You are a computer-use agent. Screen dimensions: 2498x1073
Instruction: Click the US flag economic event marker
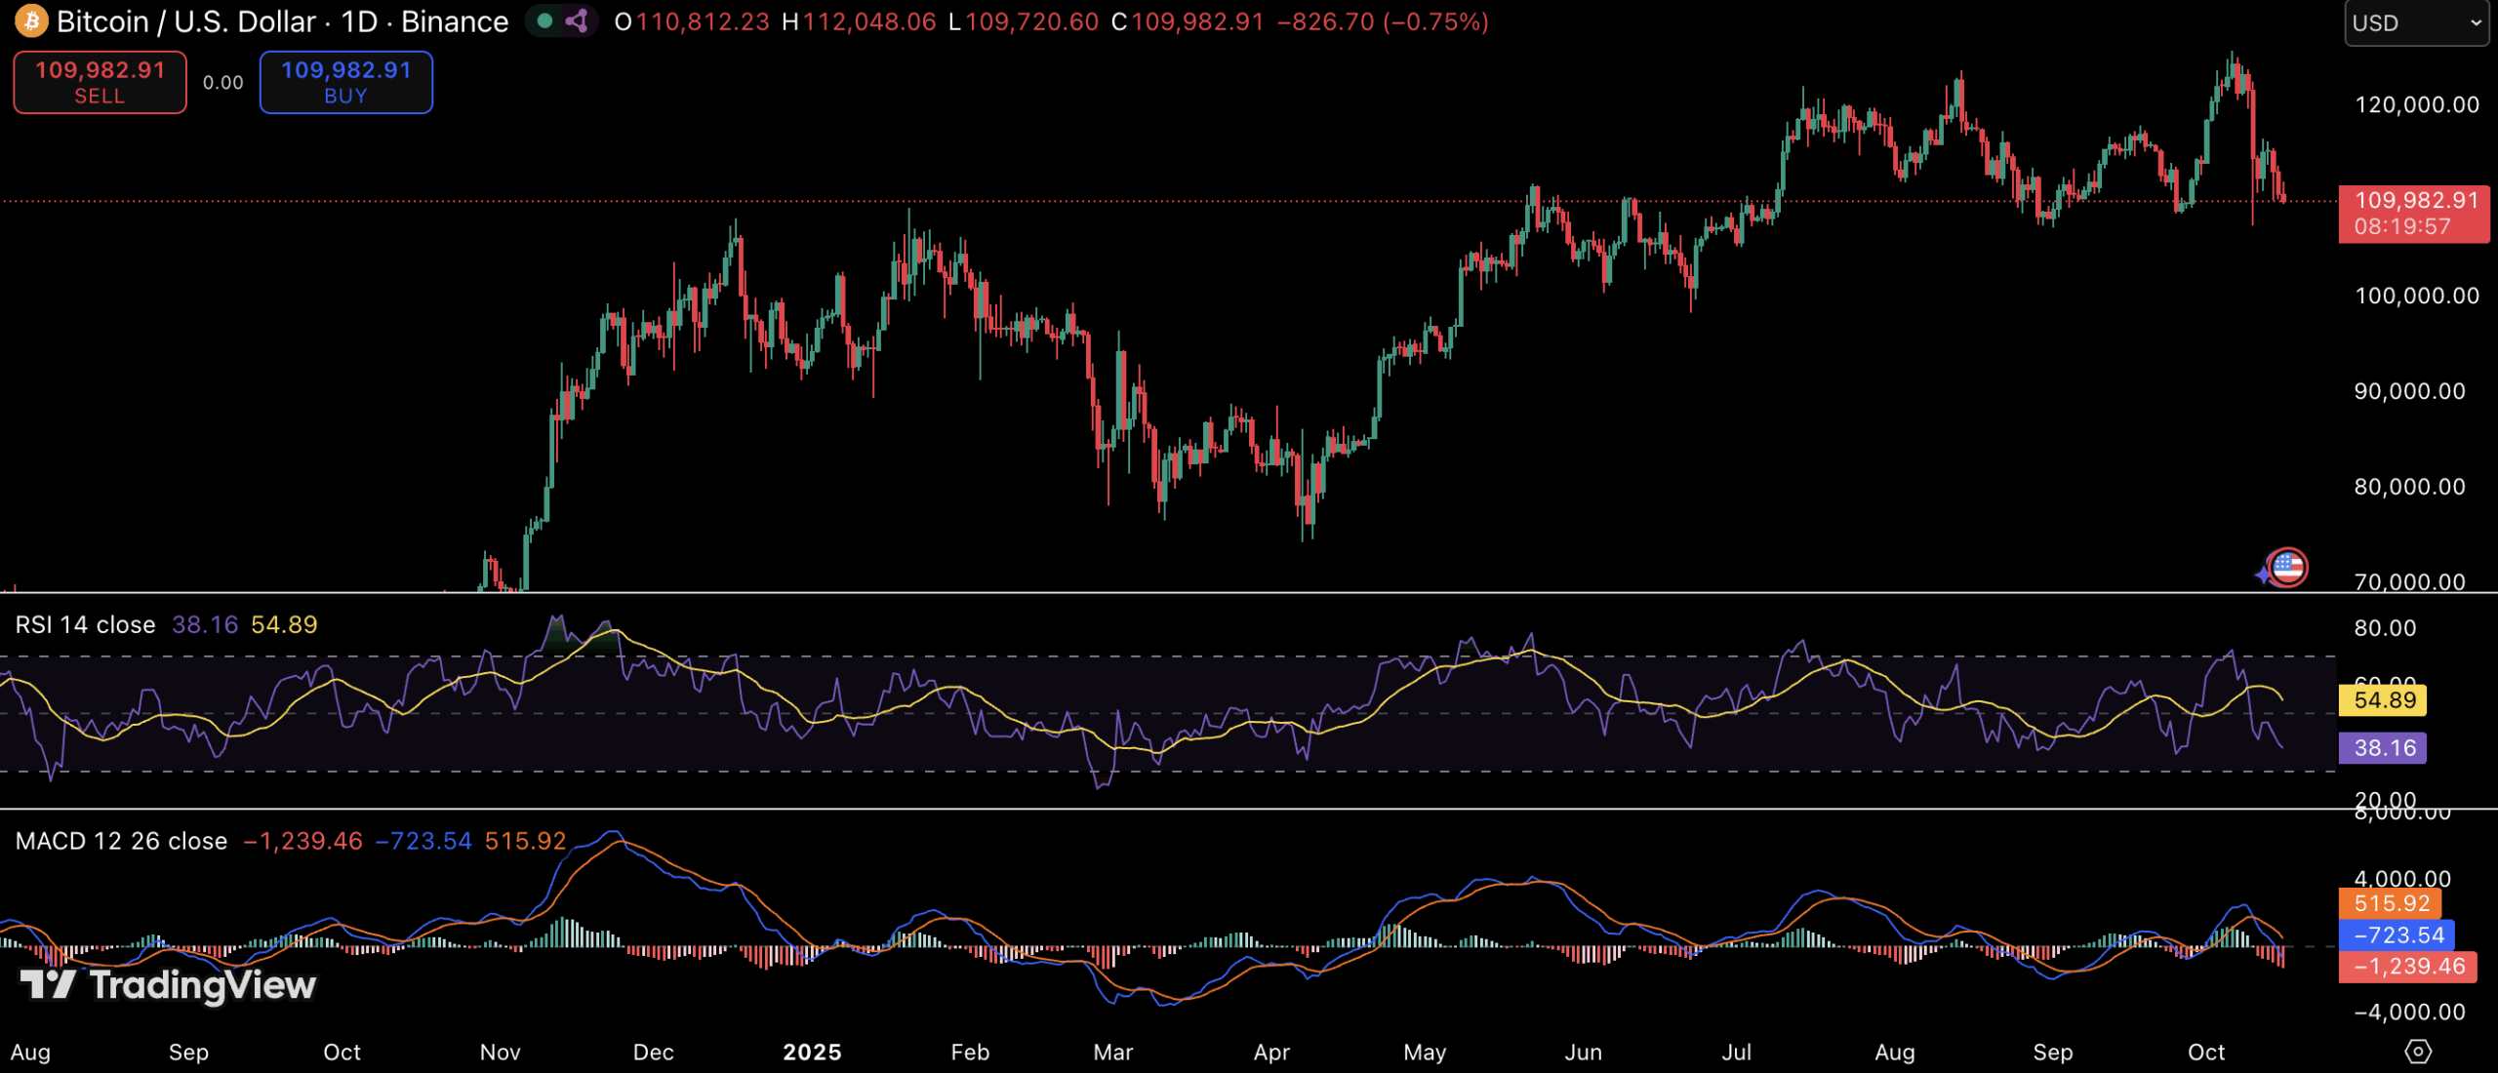pyautogui.click(x=2287, y=567)
